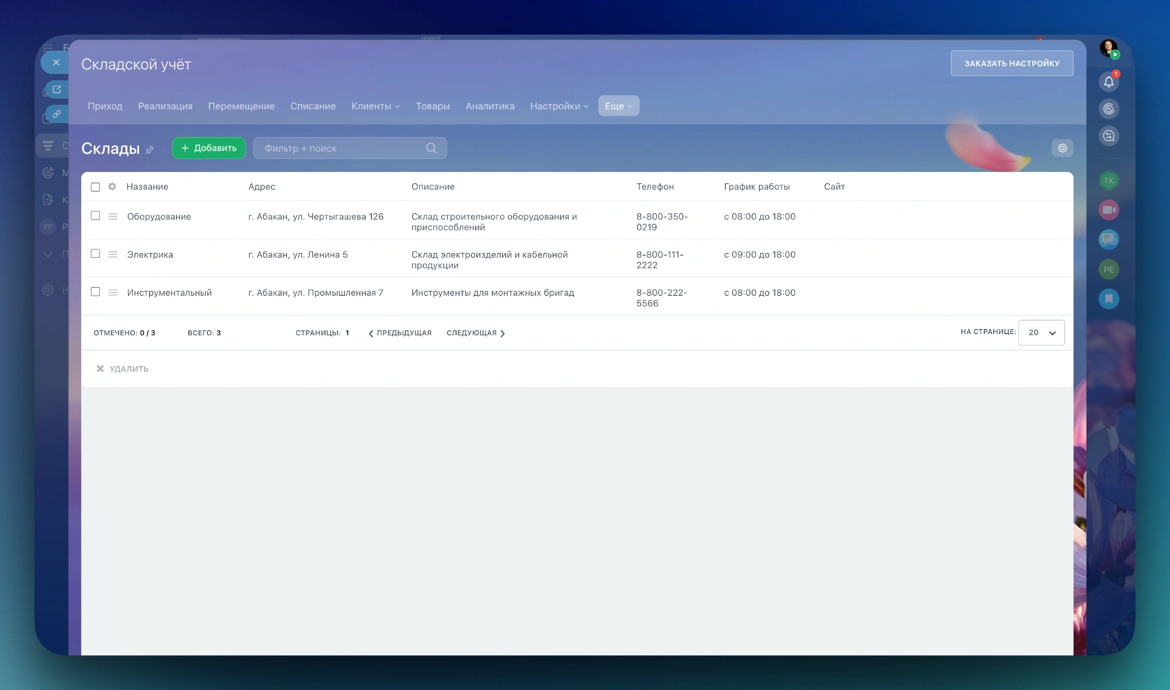Open the row menu for Электрика

pyautogui.click(x=113, y=254)
